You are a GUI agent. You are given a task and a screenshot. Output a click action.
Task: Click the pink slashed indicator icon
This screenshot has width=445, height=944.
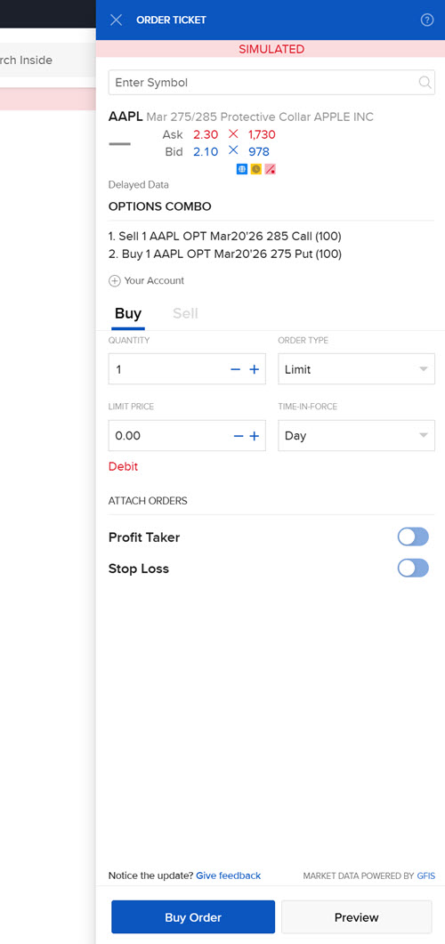(x=270, y=170)
